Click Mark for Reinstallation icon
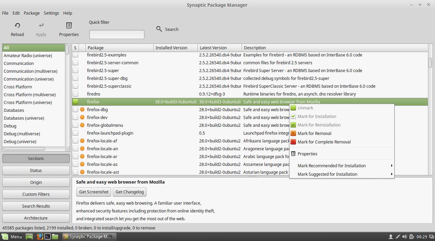 coord(293,125)
